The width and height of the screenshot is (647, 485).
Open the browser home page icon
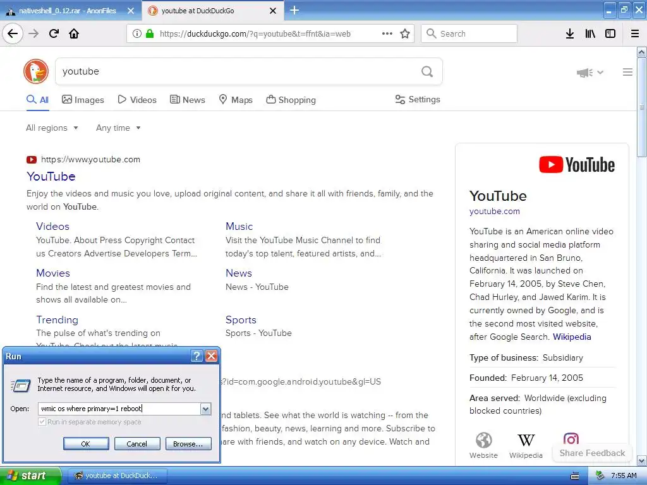[74, 33]
